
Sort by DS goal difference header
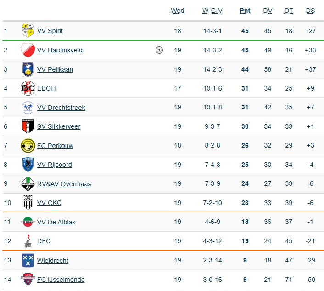click(x=310, y=11)
